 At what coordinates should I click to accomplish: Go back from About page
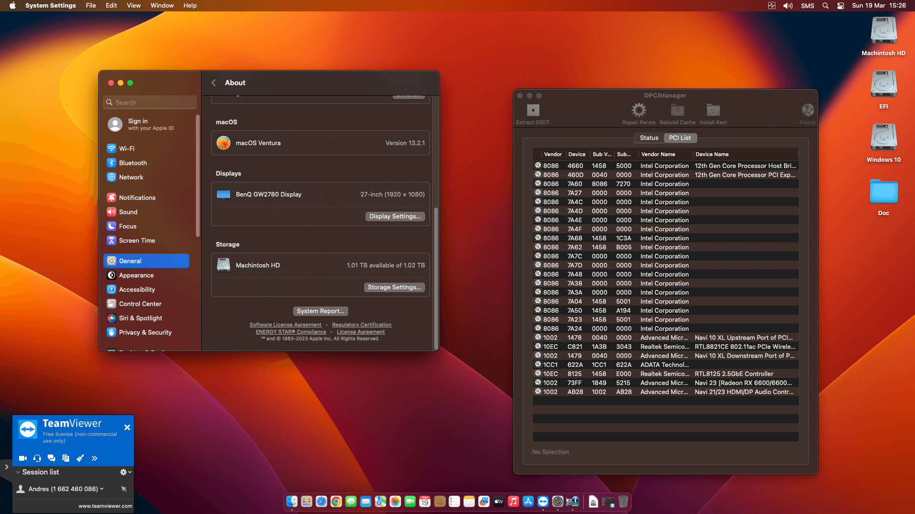213,83
